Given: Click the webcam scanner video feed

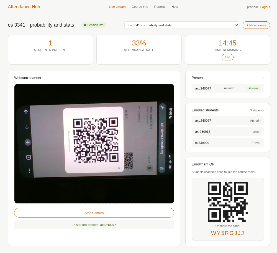Looking at the screenshot, I should 94,144.
